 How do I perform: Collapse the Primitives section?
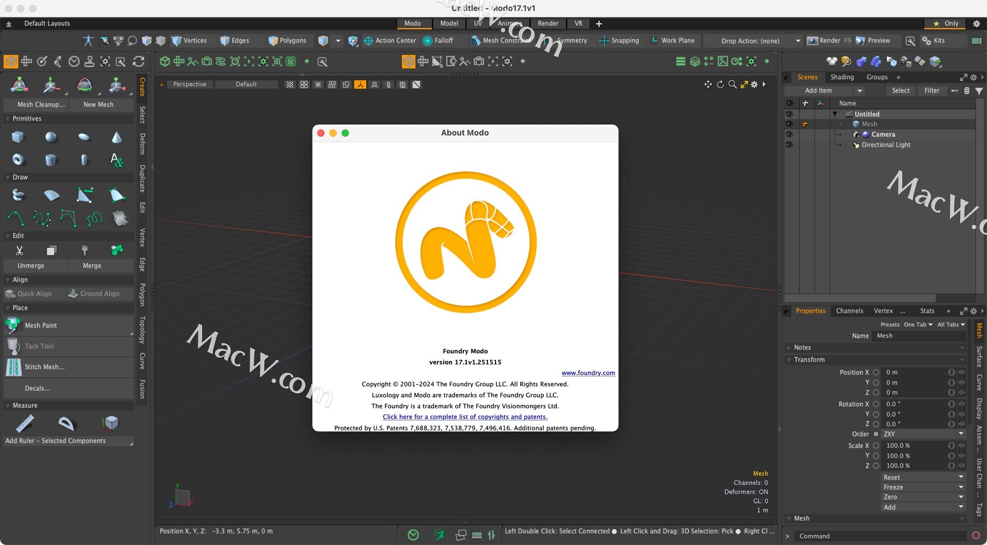pos(8,119)
